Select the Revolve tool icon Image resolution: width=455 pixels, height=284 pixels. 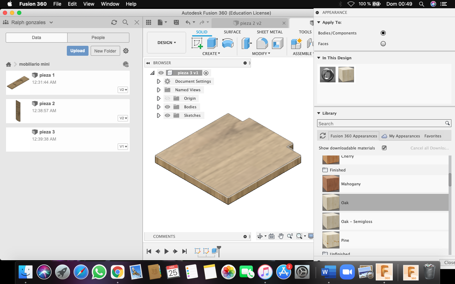(x=227, y=43)
